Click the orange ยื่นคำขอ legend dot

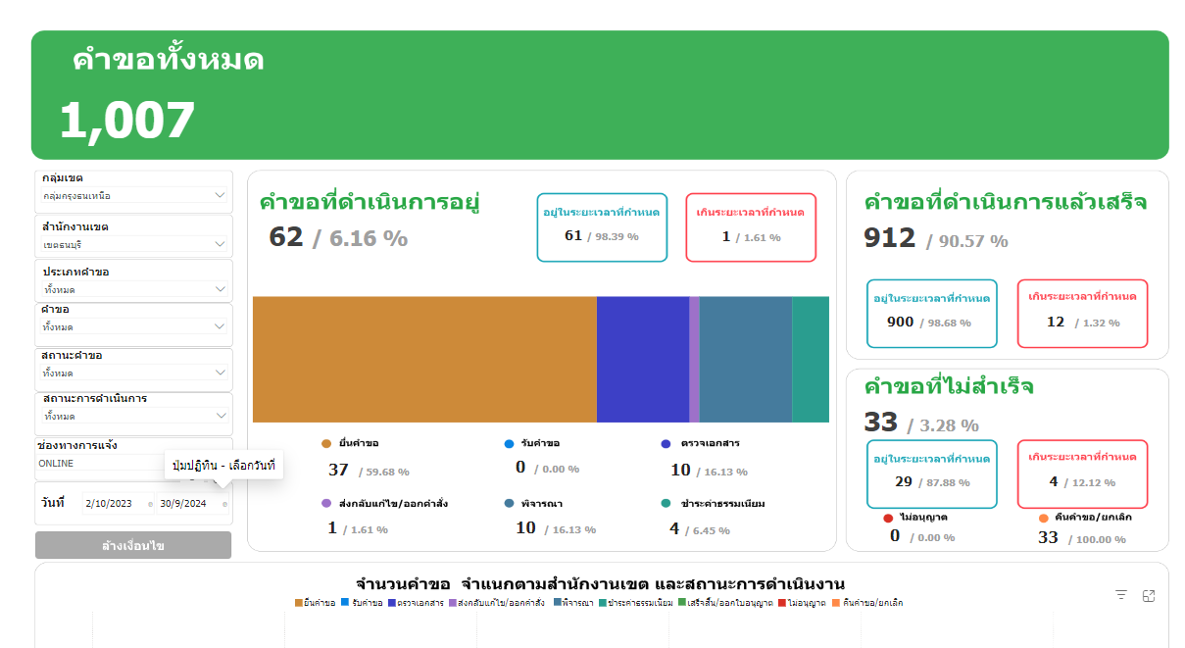pyautogui.click(x=326, y=444)
